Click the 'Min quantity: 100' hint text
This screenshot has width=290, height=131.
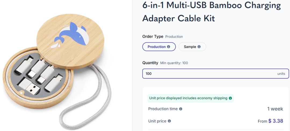[174, 63]
